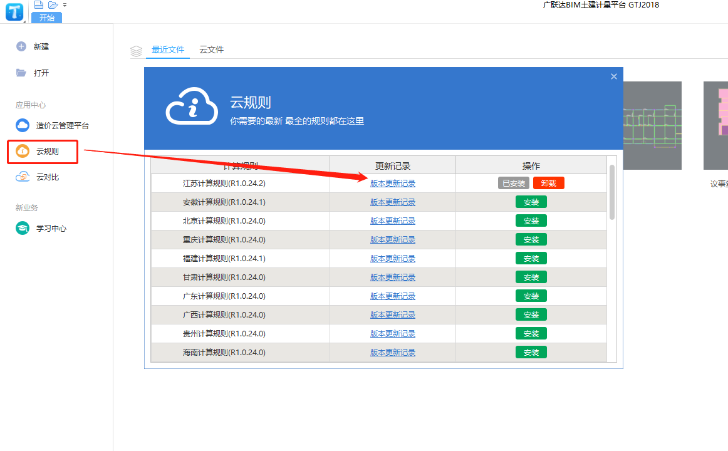Open 造价云管理平台 cloud icon

[23, 125]
